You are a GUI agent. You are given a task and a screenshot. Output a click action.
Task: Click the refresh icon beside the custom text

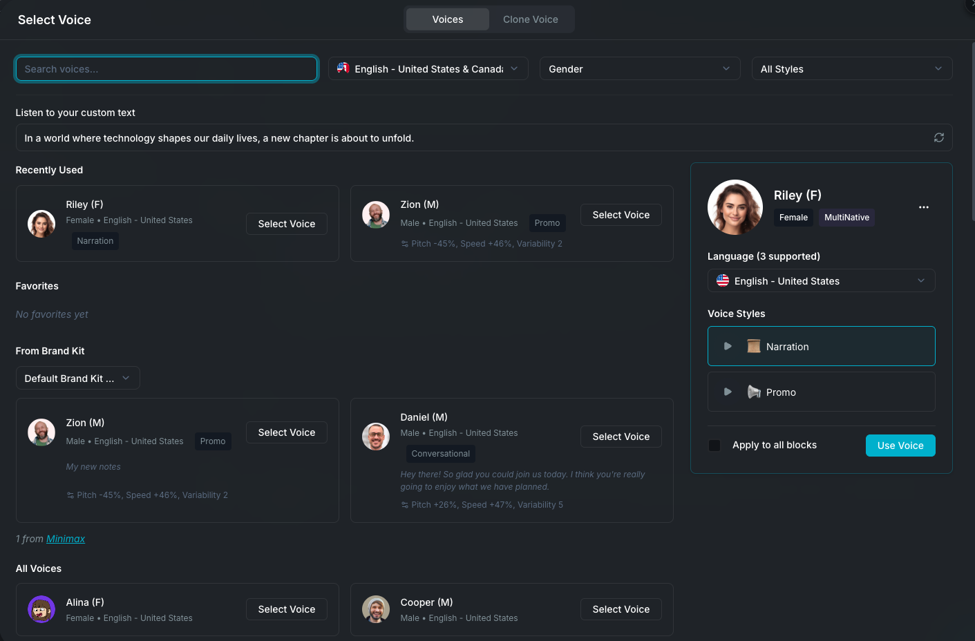tap(938, 137)
